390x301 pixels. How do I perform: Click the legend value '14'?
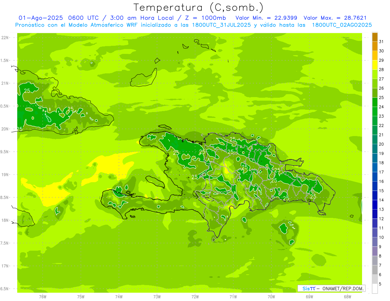point(382,200)
